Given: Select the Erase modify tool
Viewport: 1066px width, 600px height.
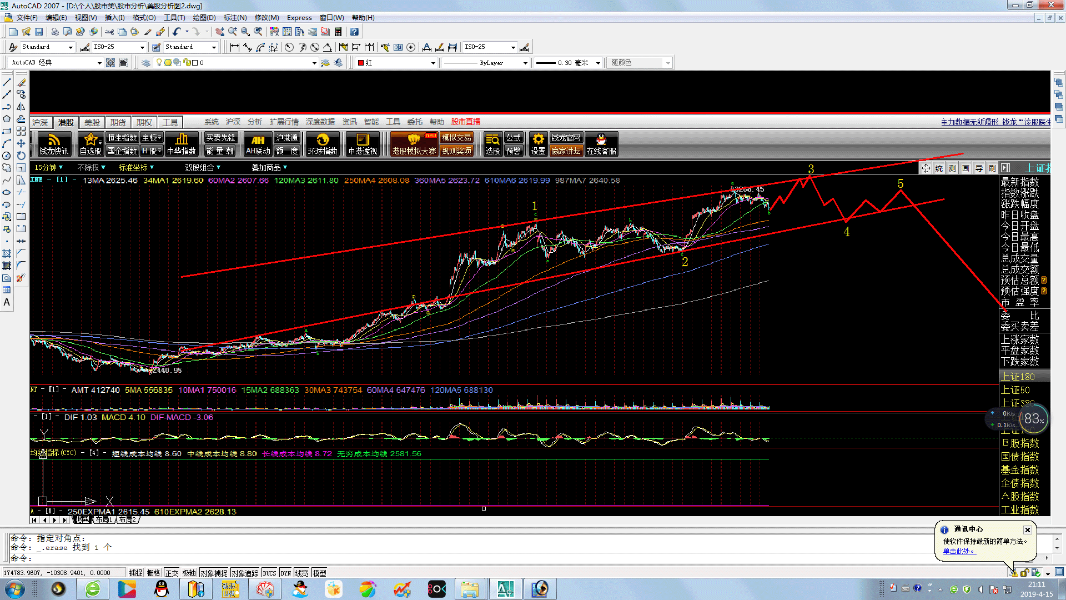Looking at the screenshot, I should click(21, 82).
